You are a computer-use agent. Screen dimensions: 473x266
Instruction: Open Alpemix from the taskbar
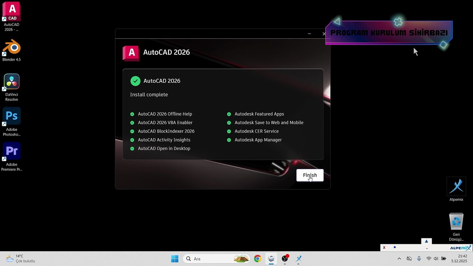click(299, 259)
